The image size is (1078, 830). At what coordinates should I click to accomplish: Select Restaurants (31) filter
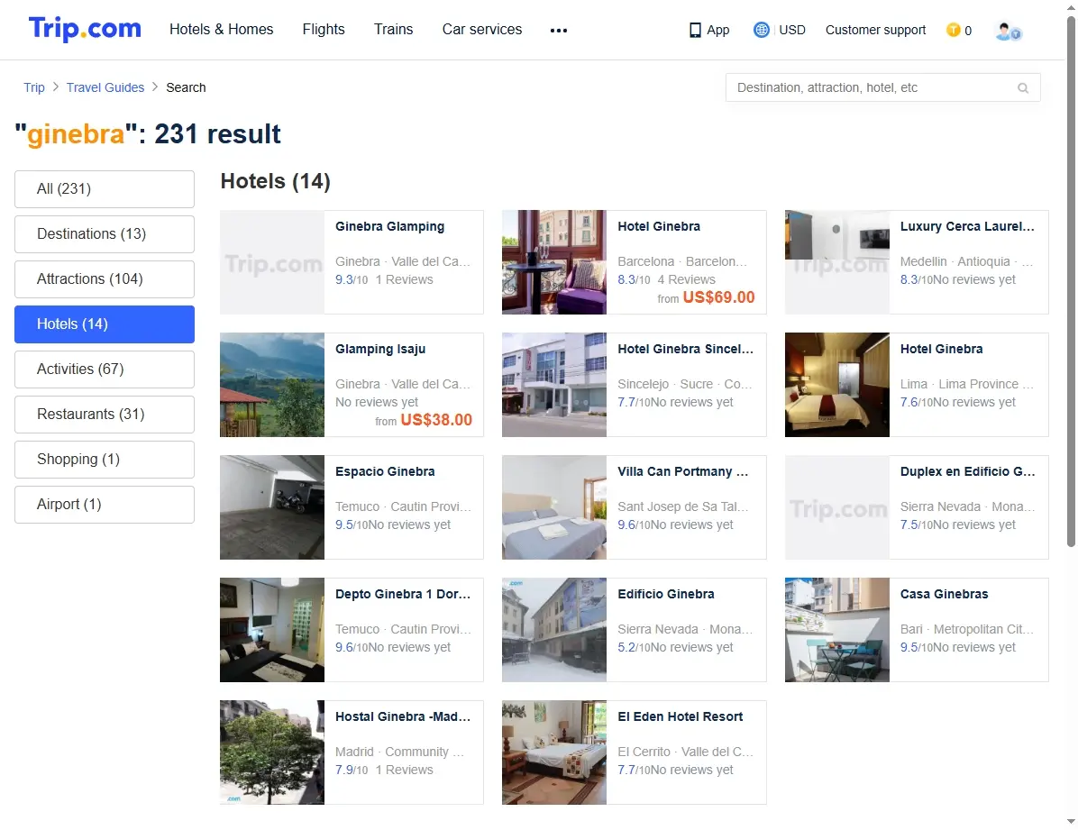[x=105, y=414]
